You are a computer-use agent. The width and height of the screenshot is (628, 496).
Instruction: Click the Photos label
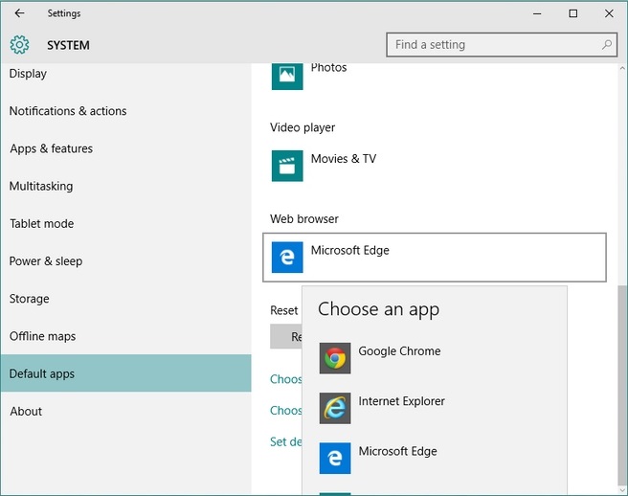pyautogui.click(x=328, y=68)
